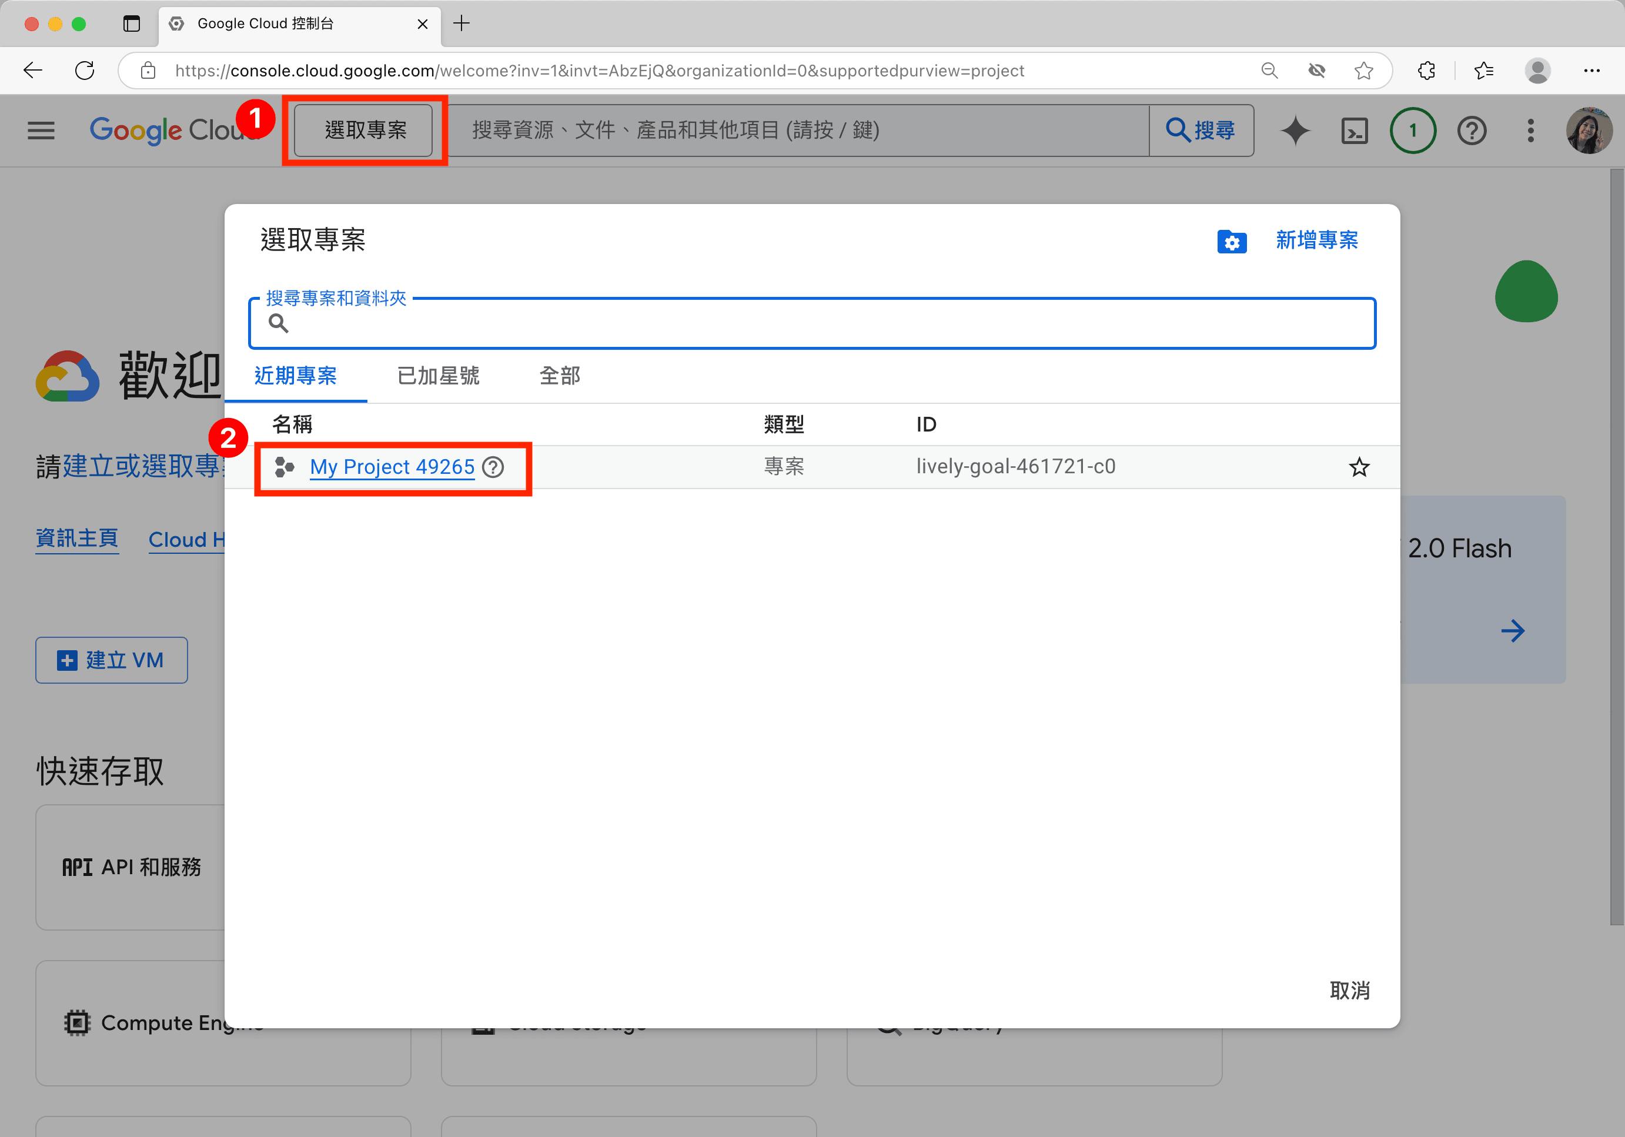Click the 名稱 column header
Image resolution: width=1625 pixels, height=1137 pixels.
292,424
